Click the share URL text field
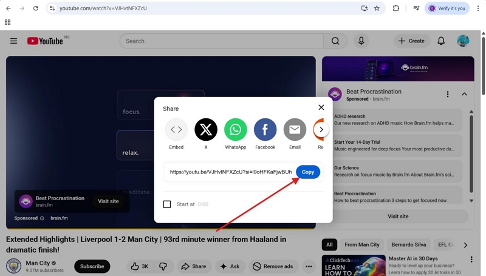The image size is (486, 276). [231, 172]
